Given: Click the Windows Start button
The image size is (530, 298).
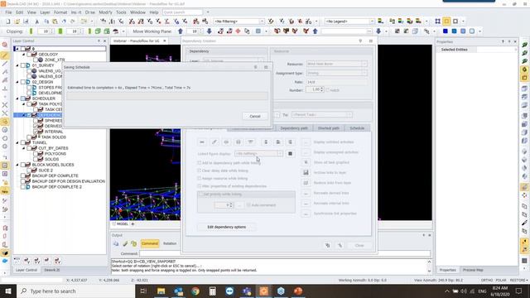Looking at the screenshot, I should [8, 291].
